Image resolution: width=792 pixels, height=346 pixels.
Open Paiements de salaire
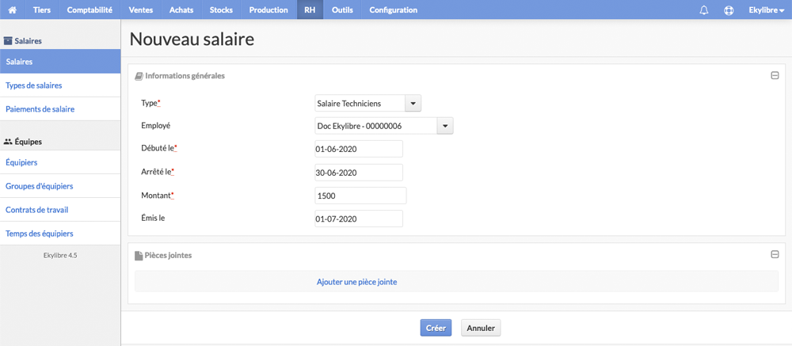[x=60, y=108]
